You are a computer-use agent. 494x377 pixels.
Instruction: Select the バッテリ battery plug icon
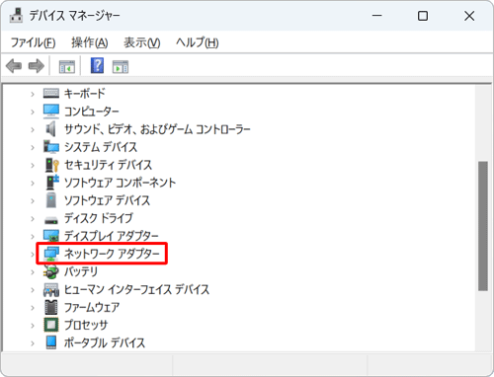[51, 271]
